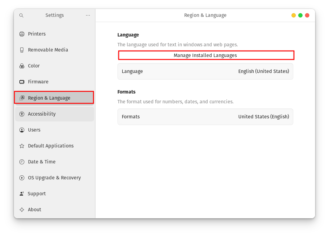
Task: Click the description about numbers, dates, and currencies
Action: point(175,102)
